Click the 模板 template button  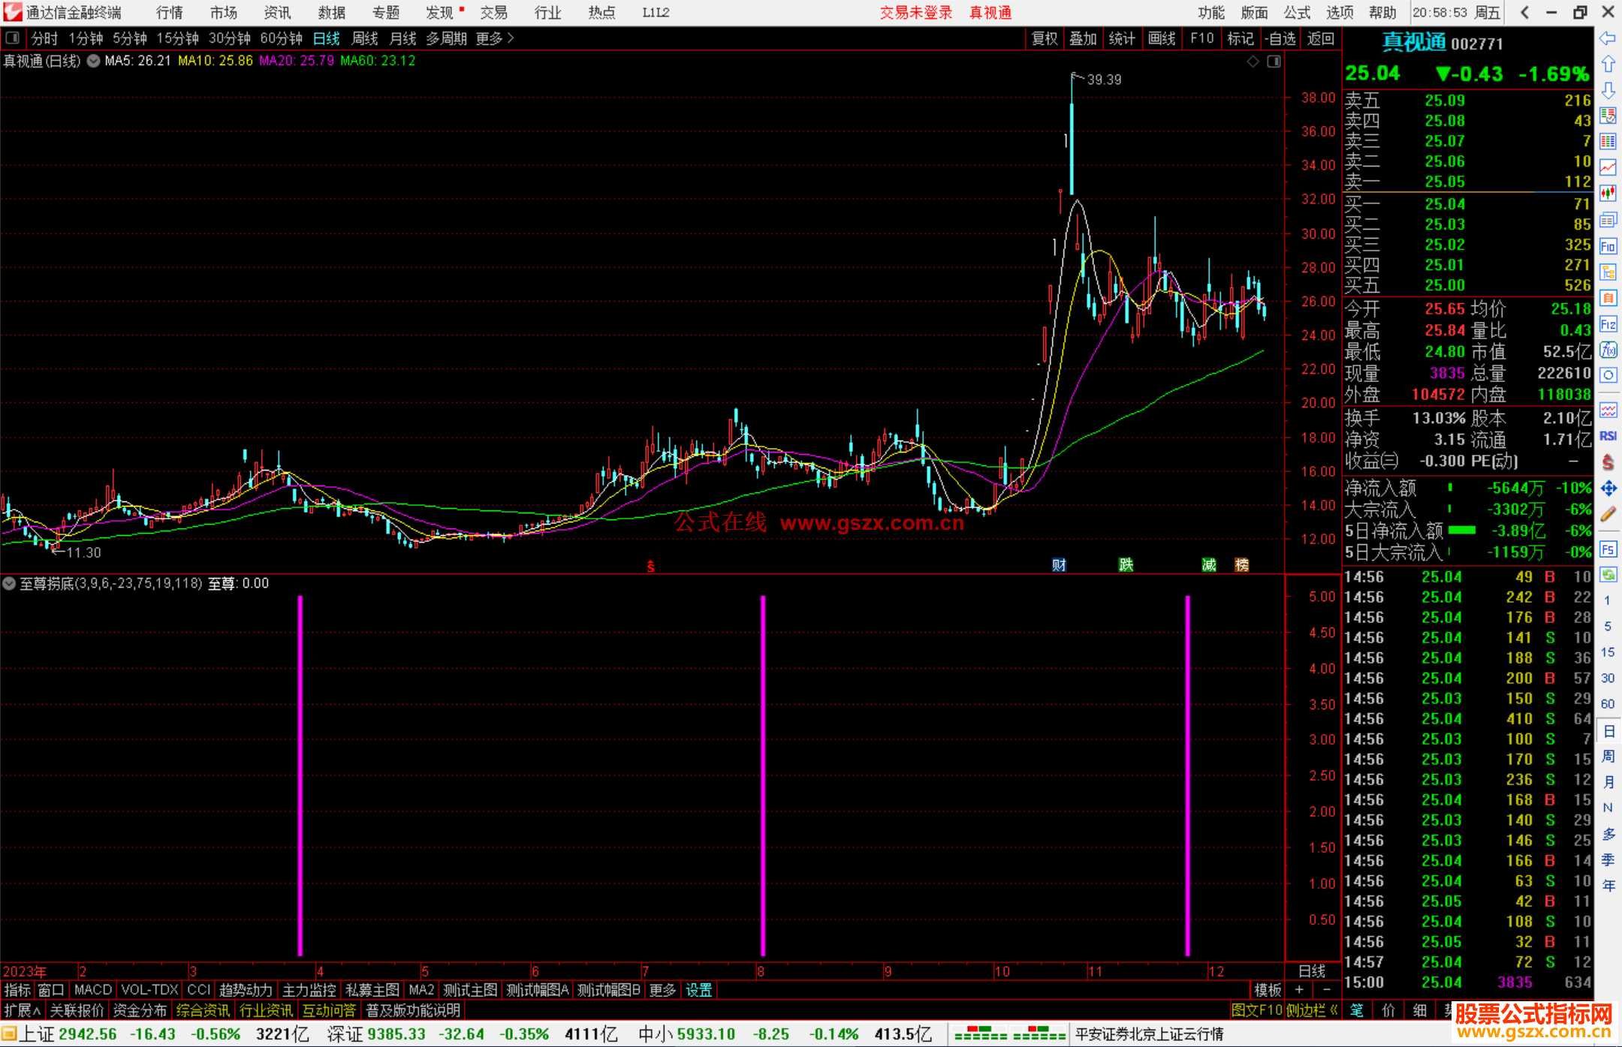point(1268,990)
